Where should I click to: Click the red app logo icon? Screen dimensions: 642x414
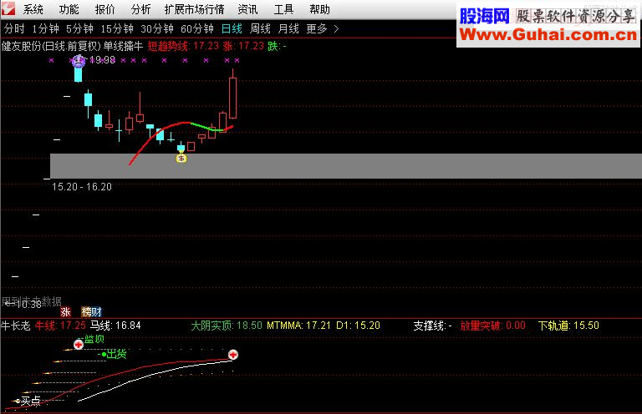8,8
